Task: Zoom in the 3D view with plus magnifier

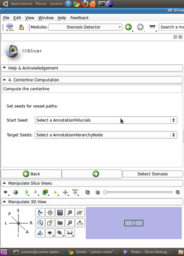Action: [x=70, y=212]
